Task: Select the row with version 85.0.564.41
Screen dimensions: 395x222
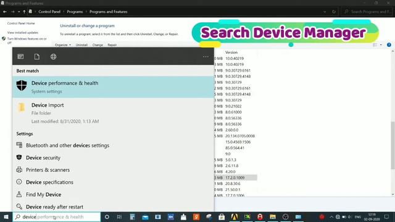Action: pos(236,148)
